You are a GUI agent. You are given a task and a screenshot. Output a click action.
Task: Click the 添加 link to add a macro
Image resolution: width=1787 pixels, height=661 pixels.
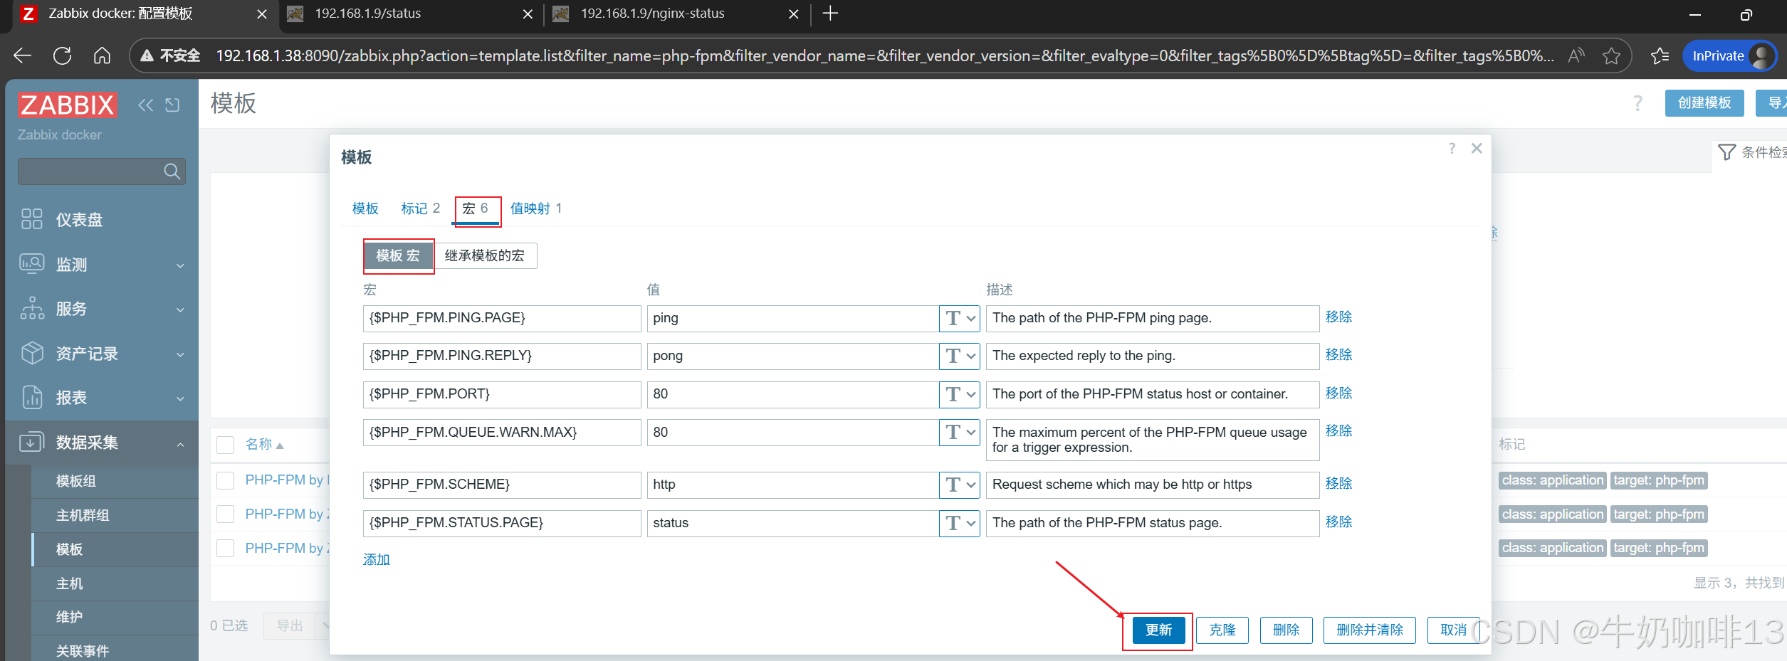coord(377,560)
